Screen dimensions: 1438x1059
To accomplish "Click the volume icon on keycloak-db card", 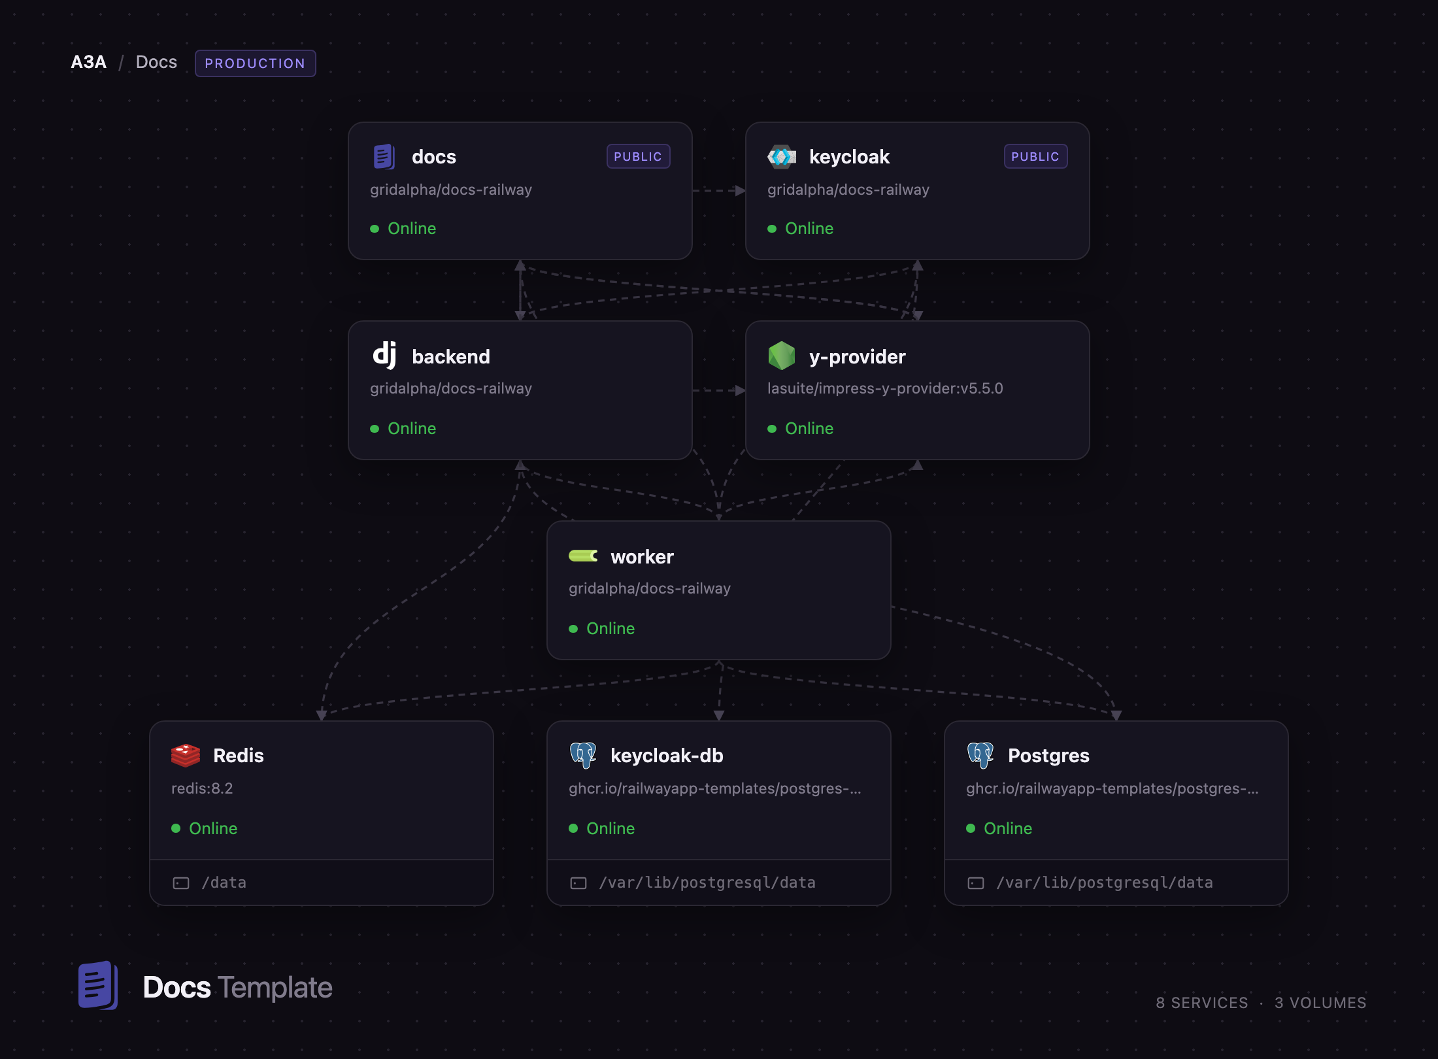I will pyautogui.click(x=578, y=883).
